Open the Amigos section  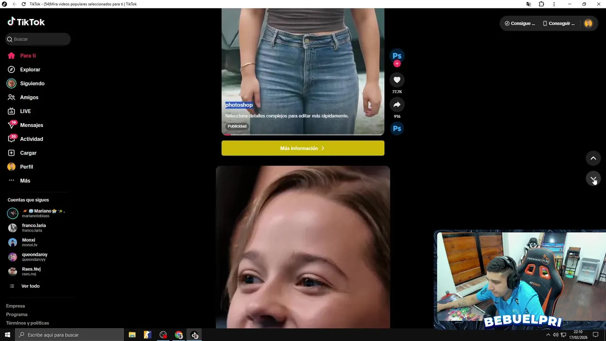click(x=29, y=98)
